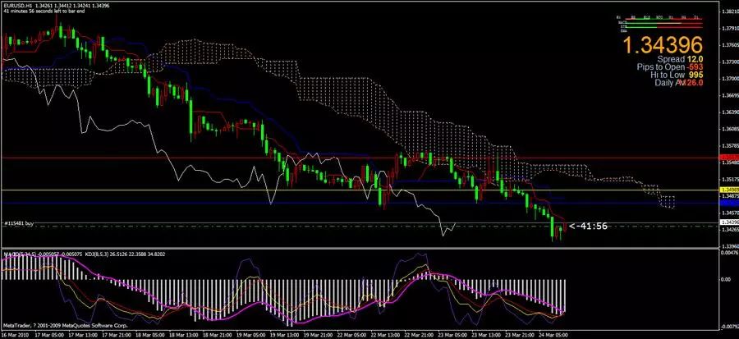Click the 17 Mar 13:00 time axis label
Screen dimensions: 739x339
click(82, 335)
